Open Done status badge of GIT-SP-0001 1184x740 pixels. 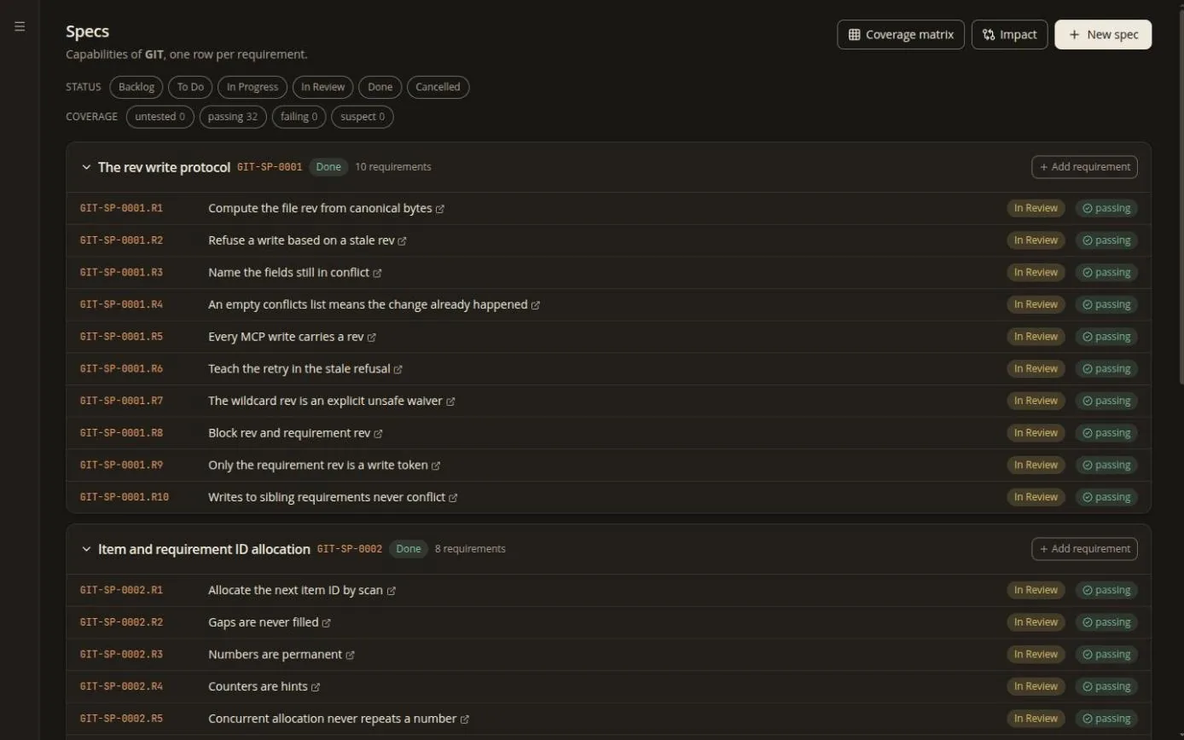pyautogui.click(x=328, y=167)
